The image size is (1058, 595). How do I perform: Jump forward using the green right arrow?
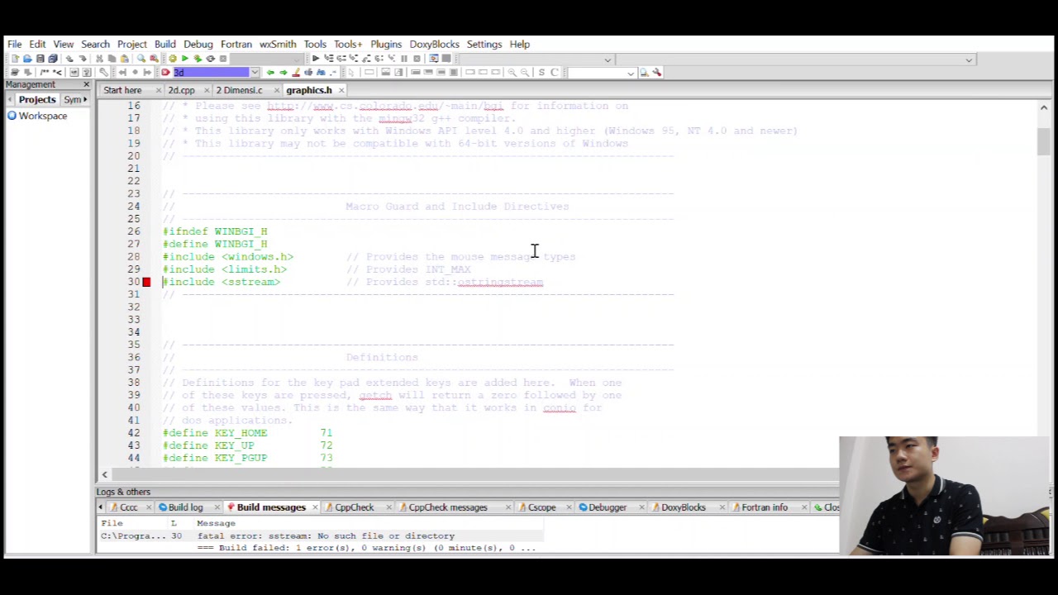click(283, 73)
